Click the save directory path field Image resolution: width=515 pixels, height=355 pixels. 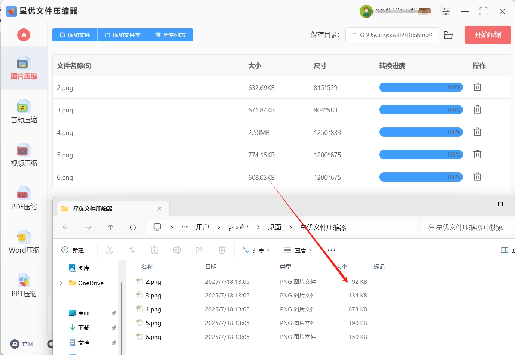point(392,35)
